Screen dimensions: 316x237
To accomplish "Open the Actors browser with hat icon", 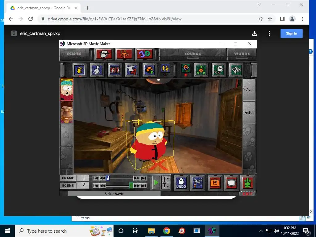I will click(104, 54).
